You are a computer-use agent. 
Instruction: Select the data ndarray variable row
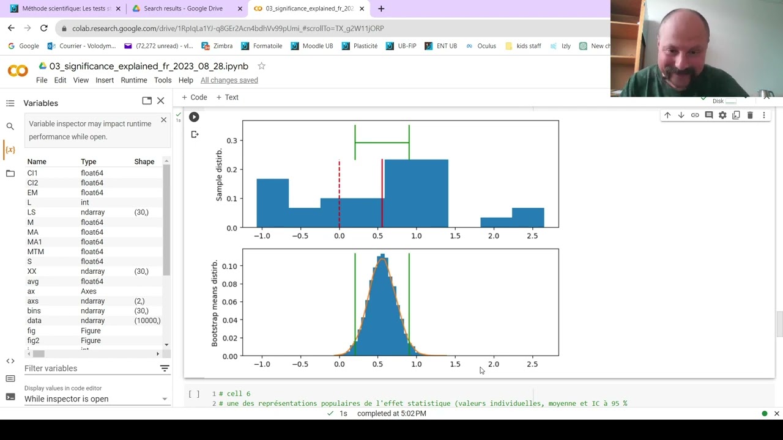pyautogui.click(x=94, y=320)
